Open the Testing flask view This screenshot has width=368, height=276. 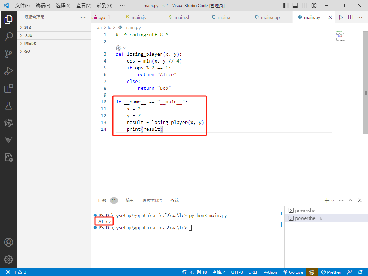pyautogui.click(x=9, y=106)
